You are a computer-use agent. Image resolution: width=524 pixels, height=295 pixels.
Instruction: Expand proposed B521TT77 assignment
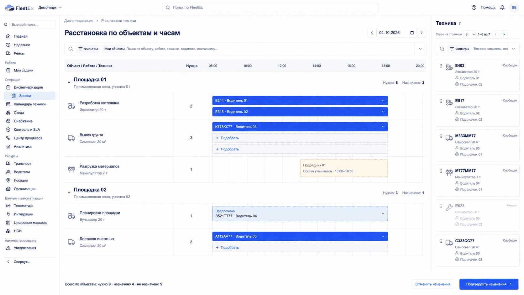[383, 213]
